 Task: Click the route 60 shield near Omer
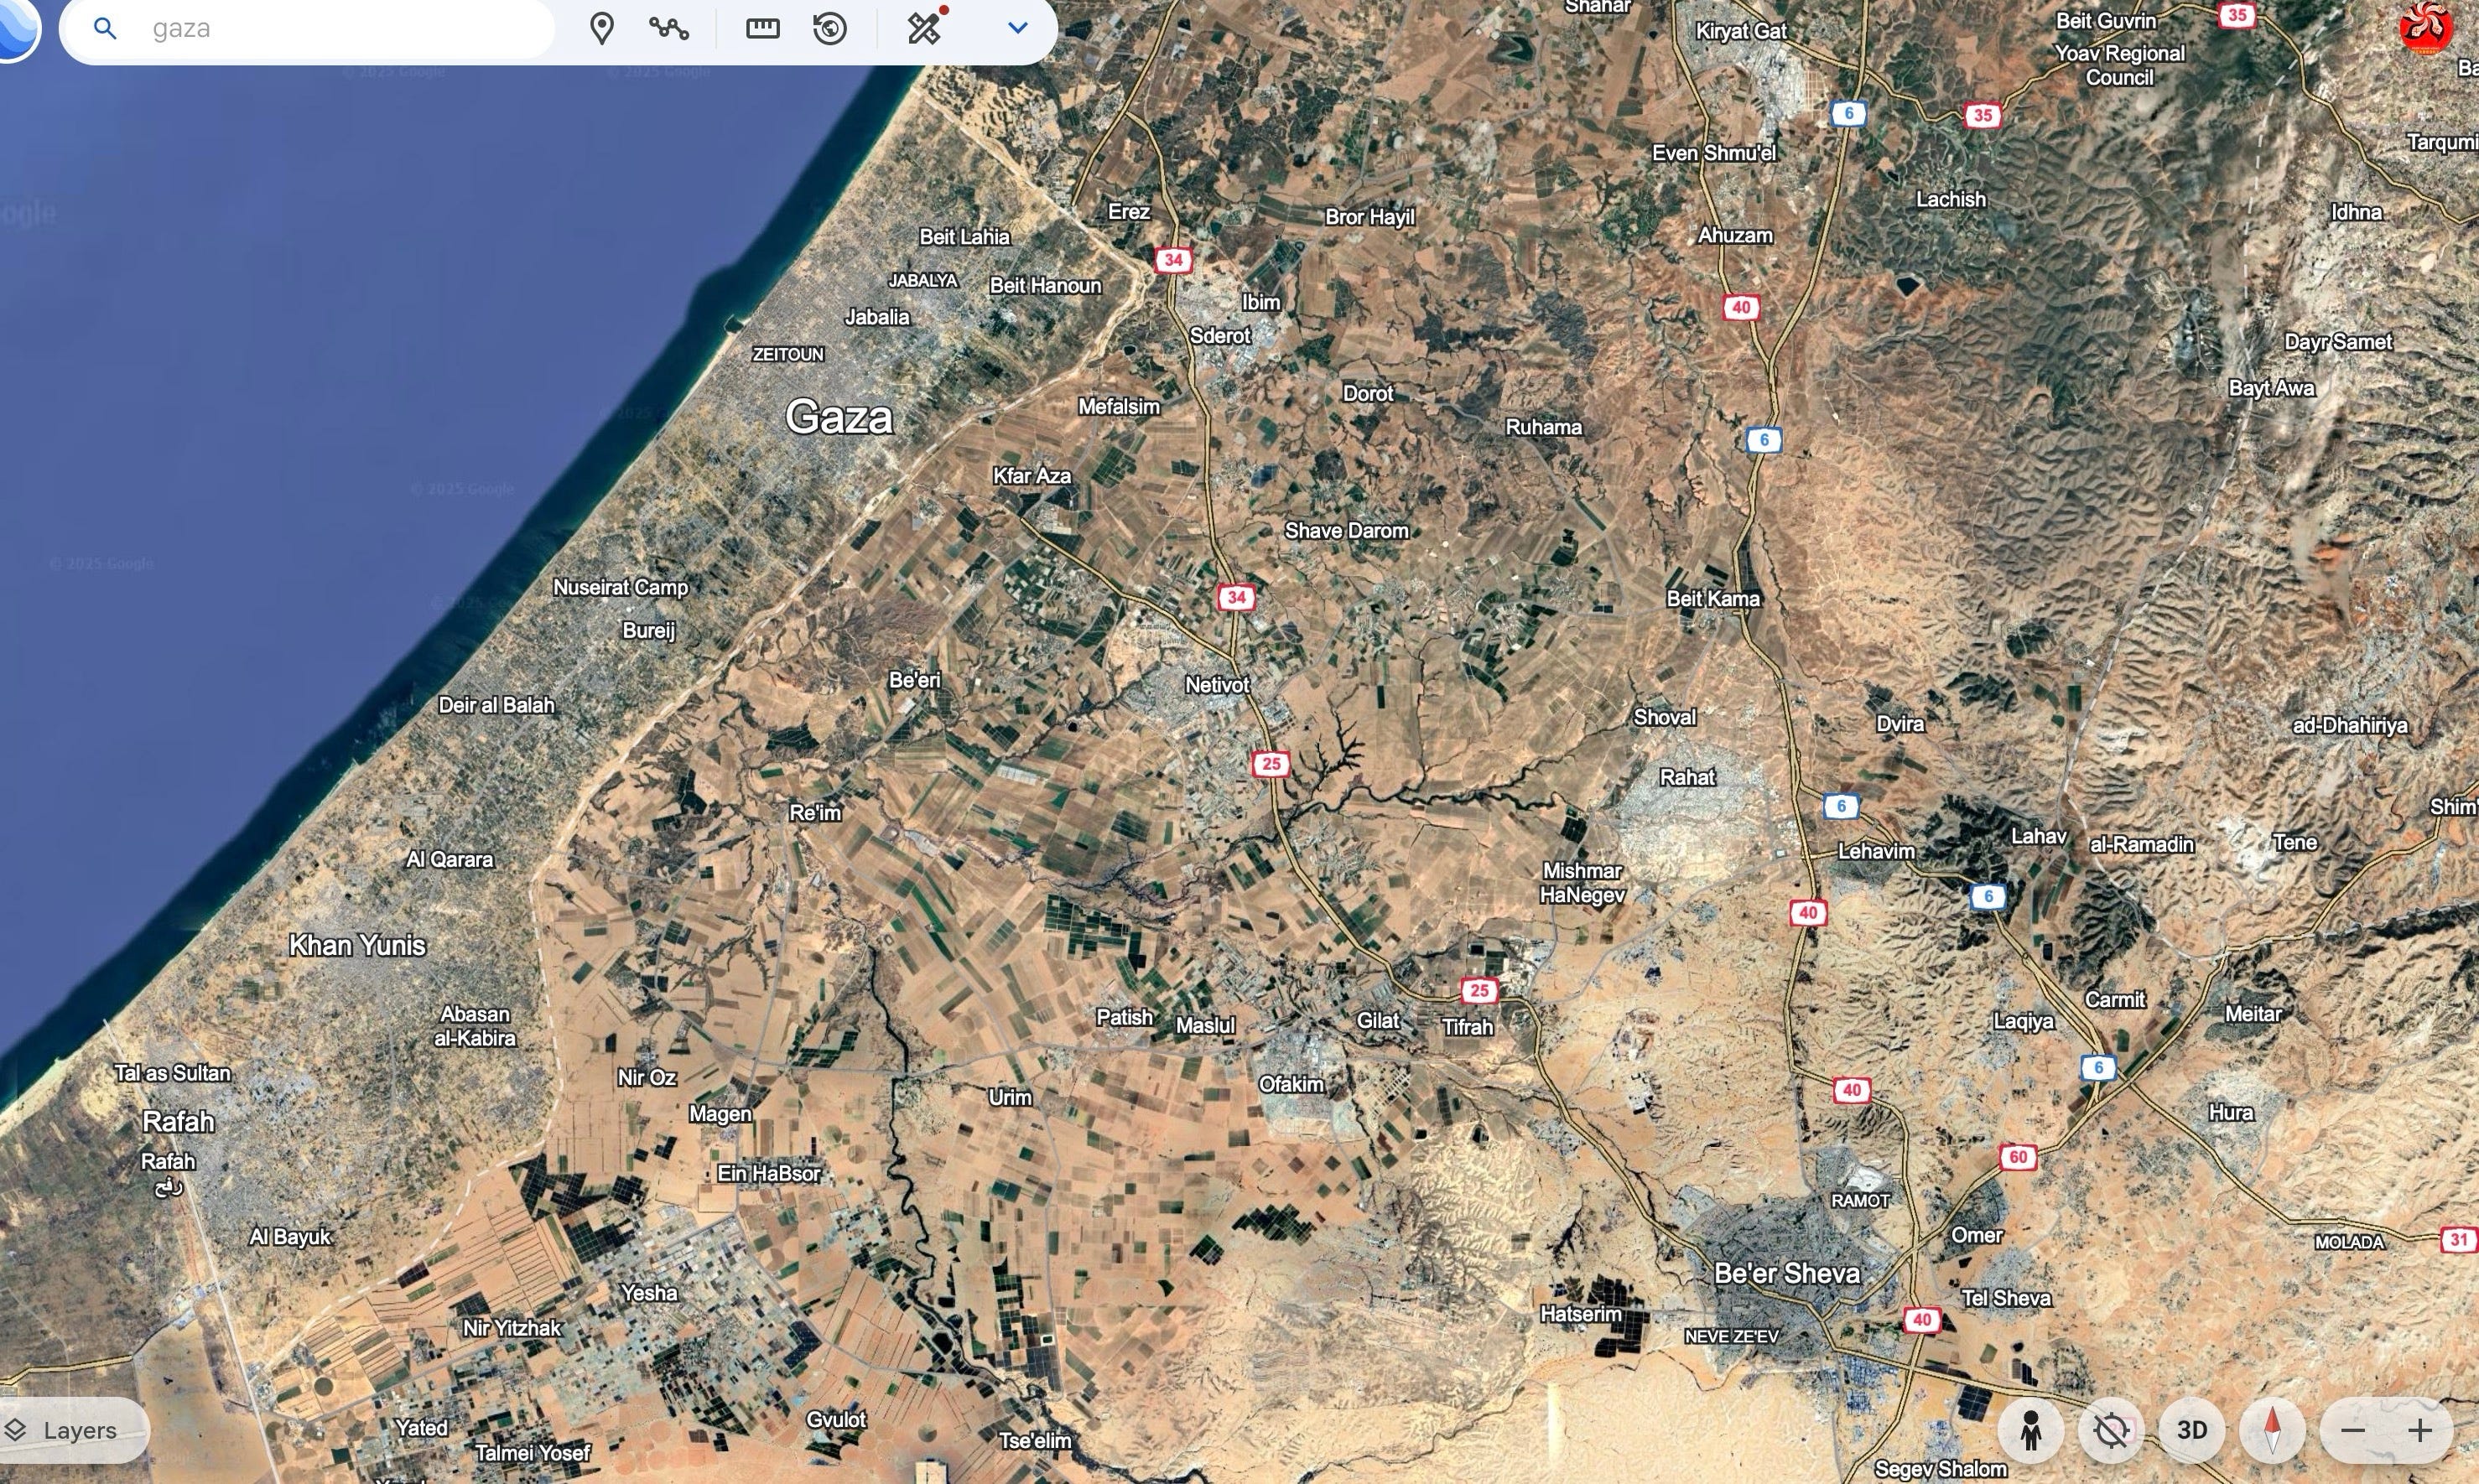pyautogui.click(x=2017, y=1157)
